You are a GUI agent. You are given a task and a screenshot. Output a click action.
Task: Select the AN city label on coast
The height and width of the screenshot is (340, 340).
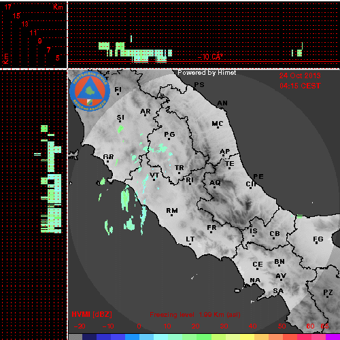coord(222,103)
